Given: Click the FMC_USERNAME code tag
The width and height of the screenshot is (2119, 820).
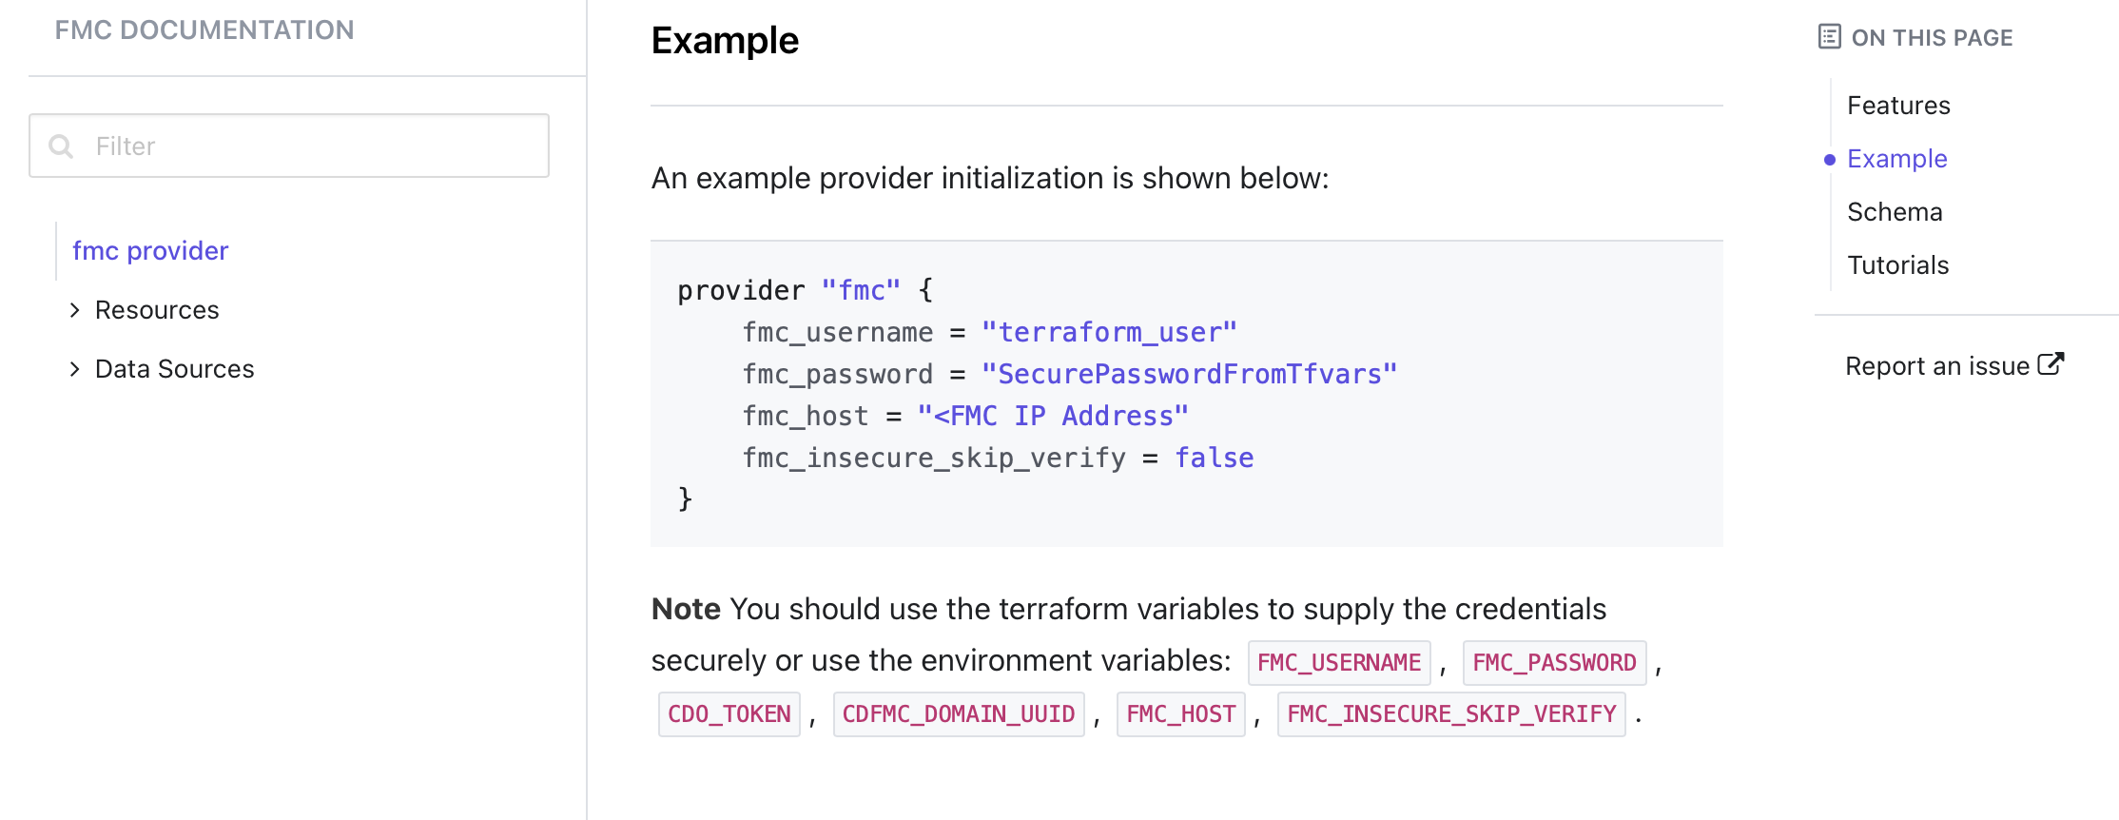Looking at the screenshot, I should tap(1339, 663).
